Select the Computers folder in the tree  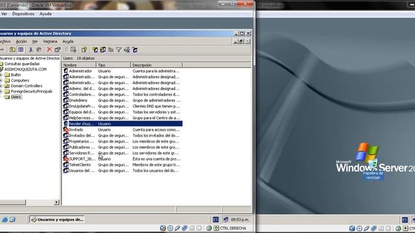pos(20,80)
